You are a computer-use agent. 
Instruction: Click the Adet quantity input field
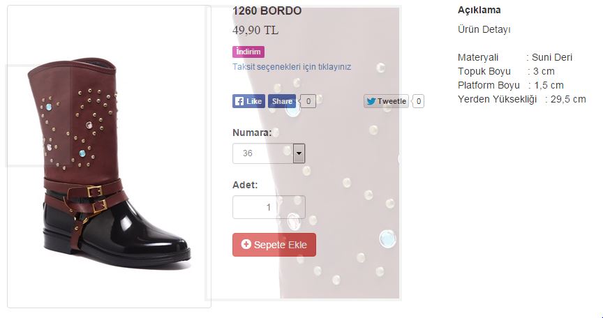(x=269, y=207)
